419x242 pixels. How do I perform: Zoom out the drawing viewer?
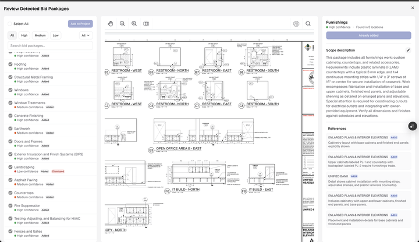coord(122,24)
